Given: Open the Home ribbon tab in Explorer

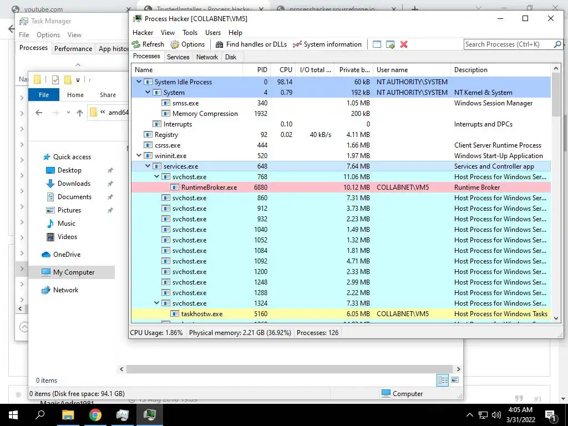Looking at the screenshot, I should pyautogui.click(x=75, y=95).
